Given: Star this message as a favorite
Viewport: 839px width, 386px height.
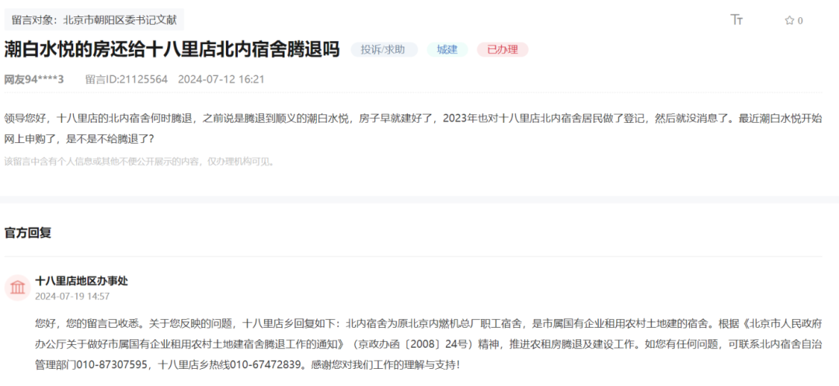Looking at the screenshot, I should pyautogui.click(x=789, y=21).
